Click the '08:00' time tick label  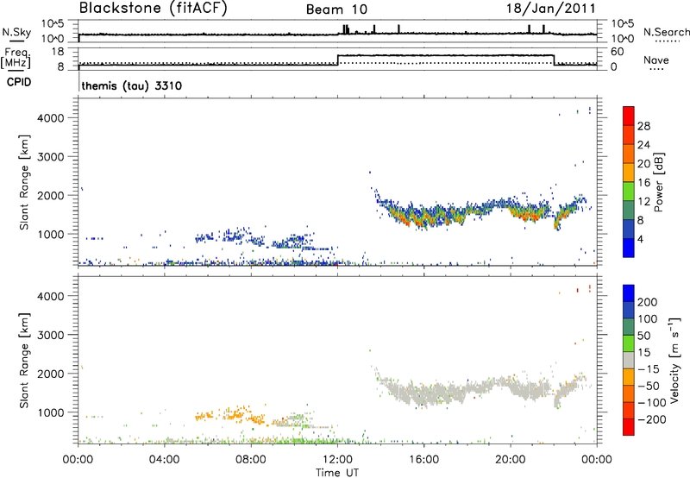pyautogui.click(x=251, y=460)
